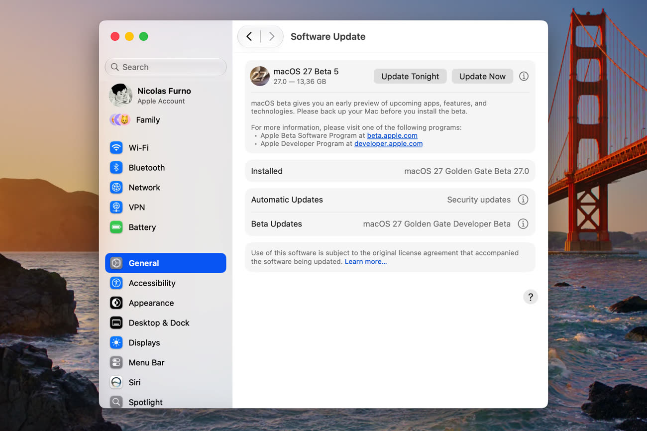Click the Menu Bar icon
The width and height of the screenshot is (647, 431).
(x=116, y=362)
